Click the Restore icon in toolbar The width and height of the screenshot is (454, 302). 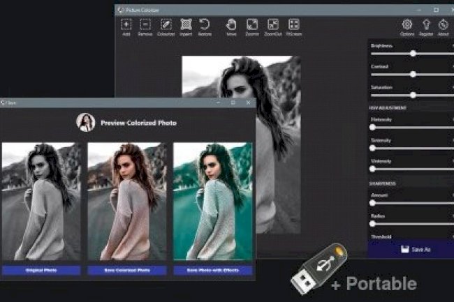(205, 25)
